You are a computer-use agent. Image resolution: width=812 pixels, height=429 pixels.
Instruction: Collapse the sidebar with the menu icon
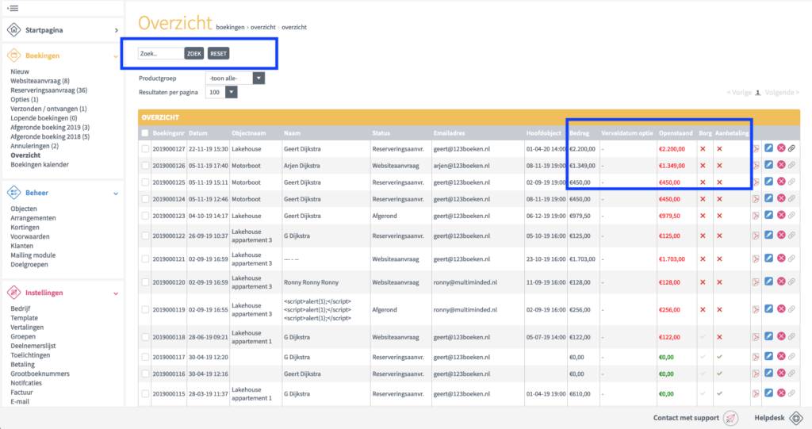[x=13, y=8]
